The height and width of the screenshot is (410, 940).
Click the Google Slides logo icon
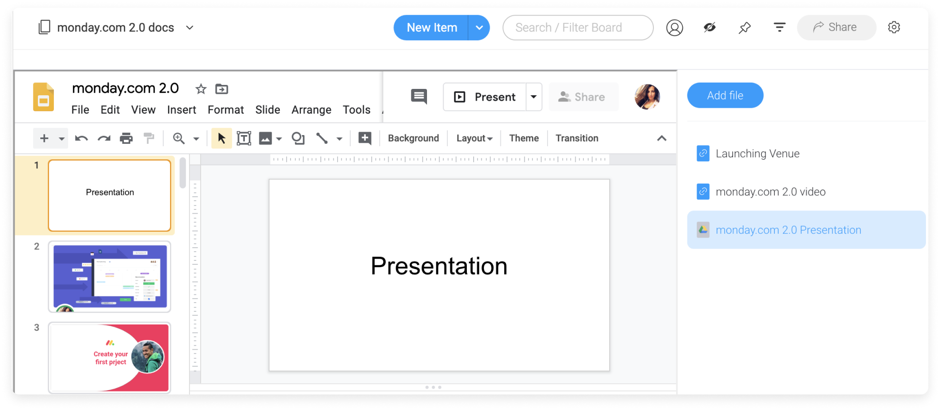pos(43,97)
